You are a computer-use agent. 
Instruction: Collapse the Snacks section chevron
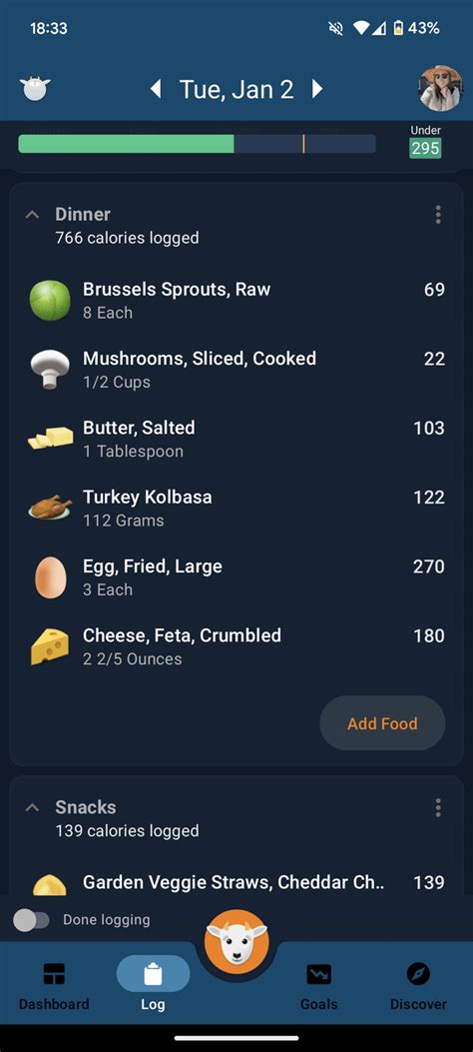(32, 807)
